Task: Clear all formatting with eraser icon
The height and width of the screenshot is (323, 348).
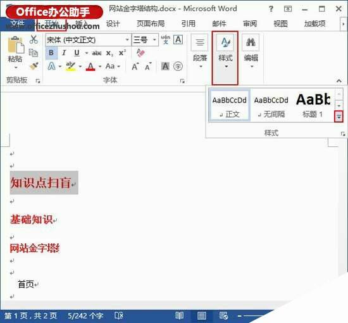Action: coord(140,53)
